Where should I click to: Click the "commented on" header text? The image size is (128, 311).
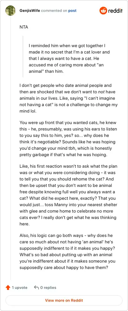coord(54,11)
